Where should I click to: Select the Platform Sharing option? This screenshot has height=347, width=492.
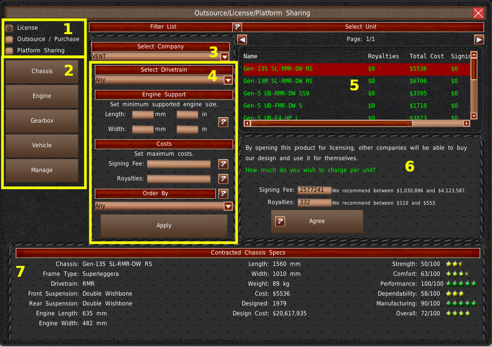click(9, 50)
